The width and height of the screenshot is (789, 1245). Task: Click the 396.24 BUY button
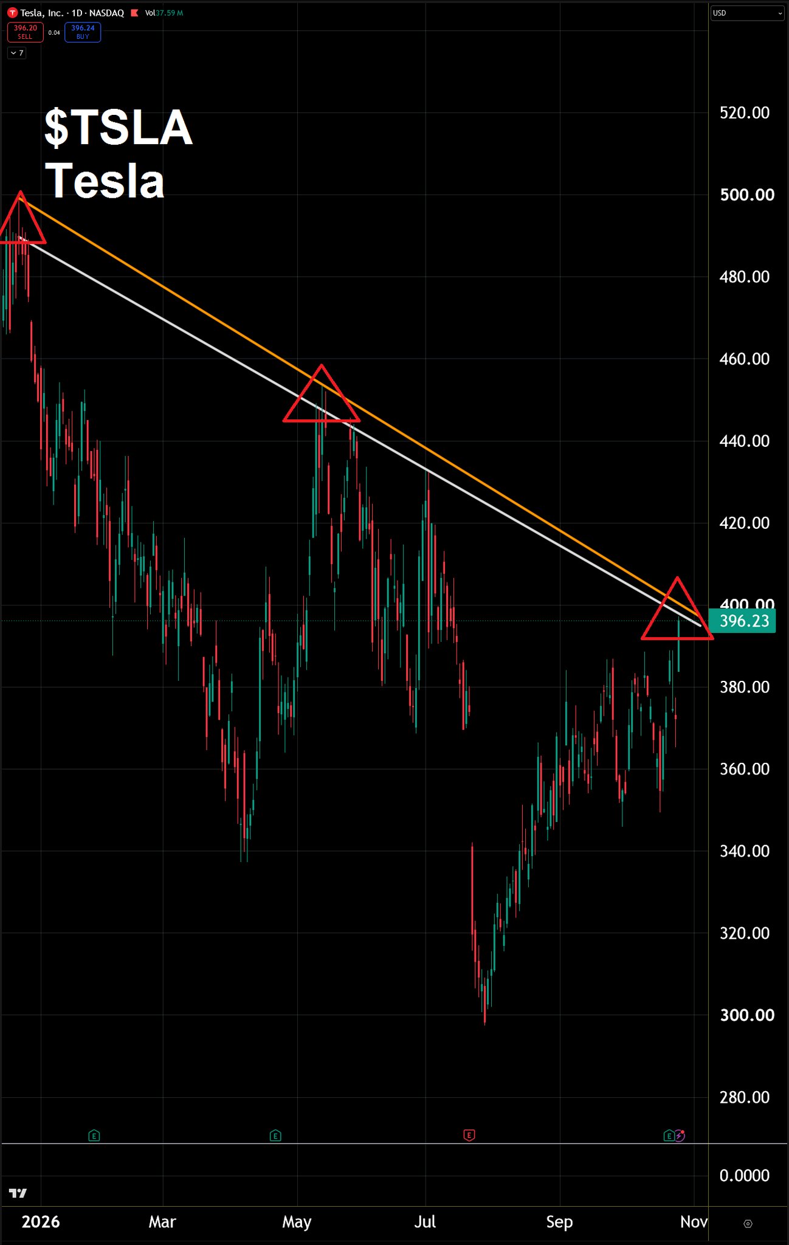pyautogui.click(x=83, y=32)
